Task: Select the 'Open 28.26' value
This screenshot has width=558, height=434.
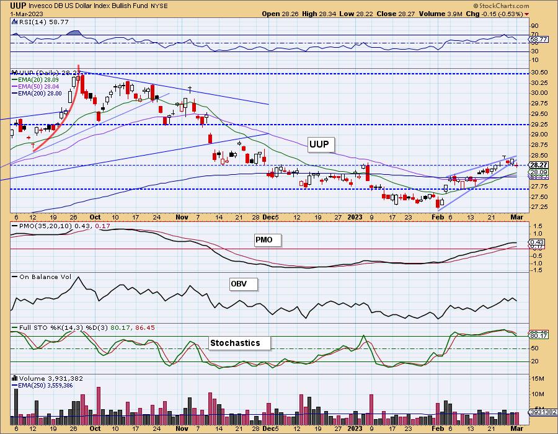Action: click(281, 14)
